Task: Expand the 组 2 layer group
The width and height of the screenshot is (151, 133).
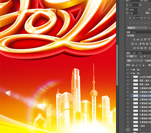Action: 131,69
